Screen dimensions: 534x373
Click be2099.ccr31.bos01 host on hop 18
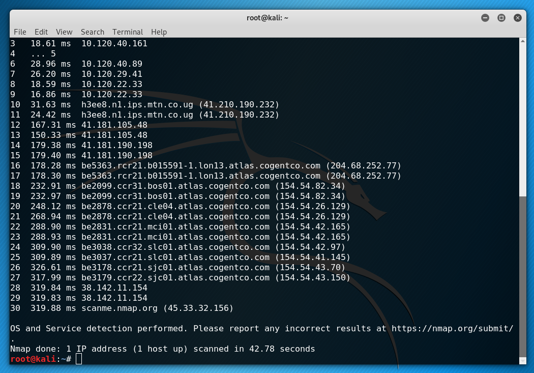click(175, 186)
